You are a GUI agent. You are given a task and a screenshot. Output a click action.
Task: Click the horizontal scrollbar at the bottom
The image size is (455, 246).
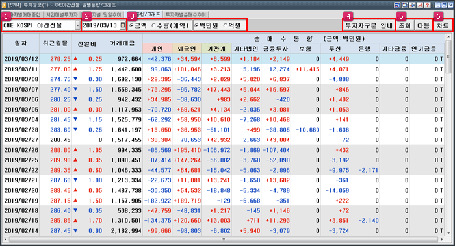[223, 240]
